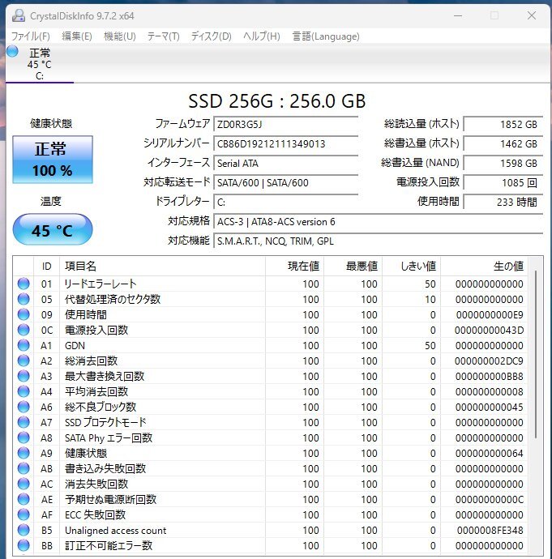Click the SMART table vertical scrollbar
The width and height of the screenshot is (552, 559).
pos(536,354)
